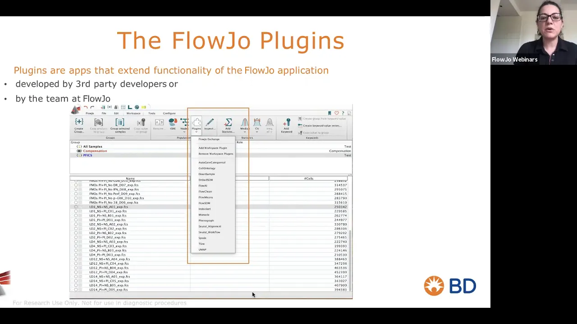
Task: Choose Remove Workspace Plugins menu item
Action: pyautogui.click(x=216, y=154)
